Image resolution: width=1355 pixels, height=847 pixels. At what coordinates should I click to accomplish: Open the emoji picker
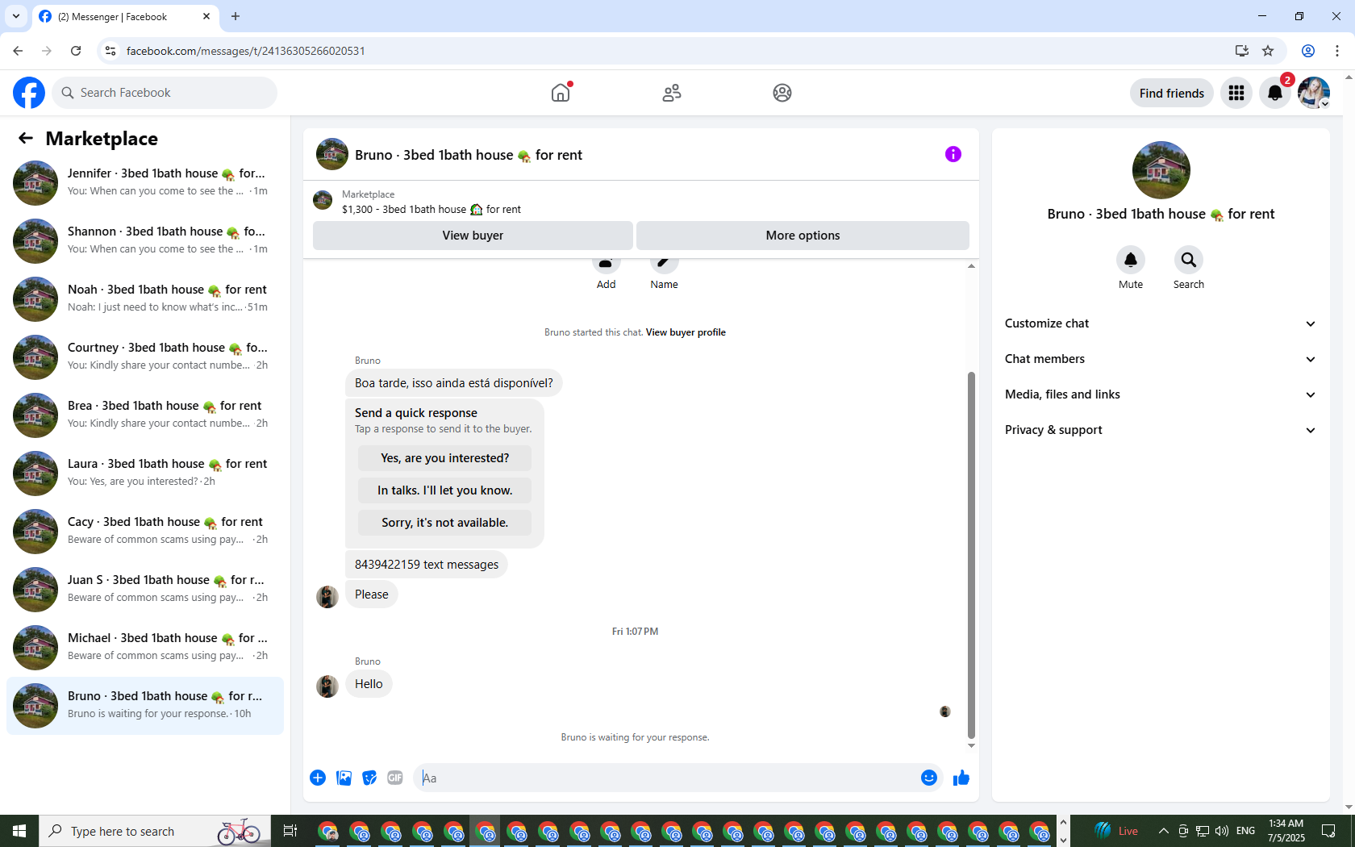tap(929, 778)
